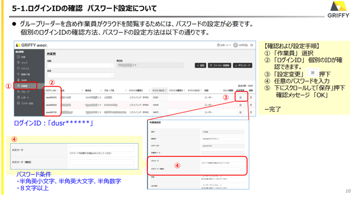Click the パスワード(確認) field in the enlarged panel
The image size is (353, 199).
click(x=102, y=162)
